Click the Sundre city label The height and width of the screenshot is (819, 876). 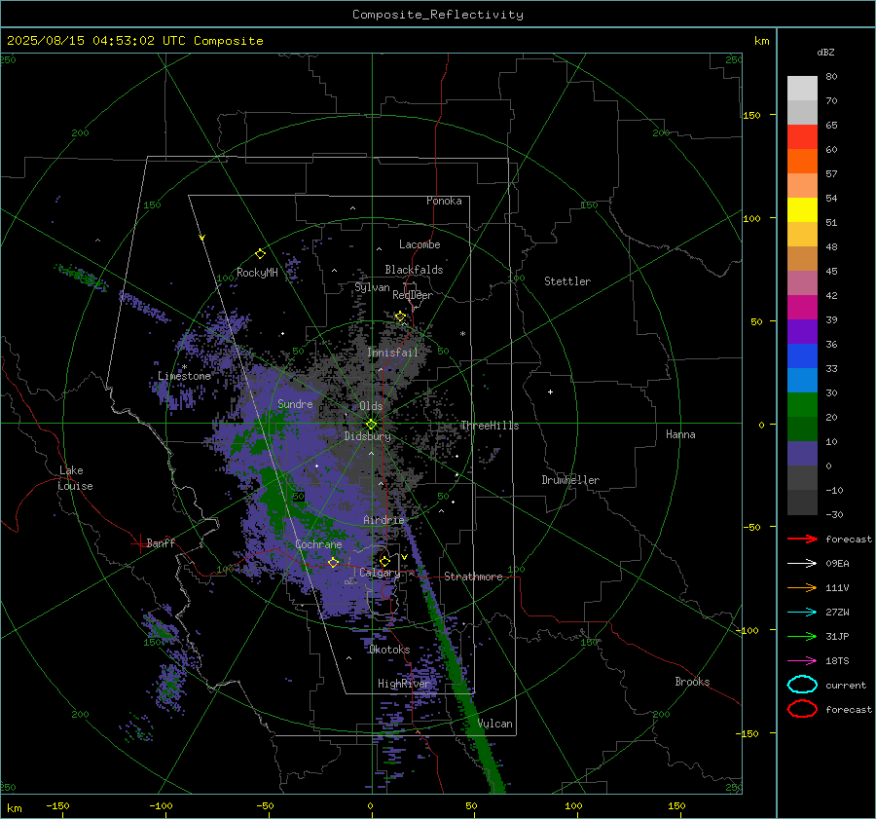[x=295, y=404]
